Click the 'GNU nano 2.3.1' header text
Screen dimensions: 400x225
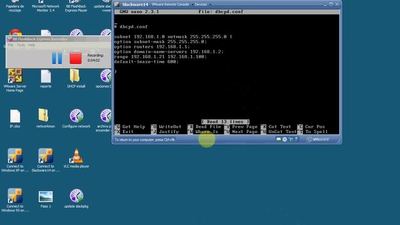139,12
